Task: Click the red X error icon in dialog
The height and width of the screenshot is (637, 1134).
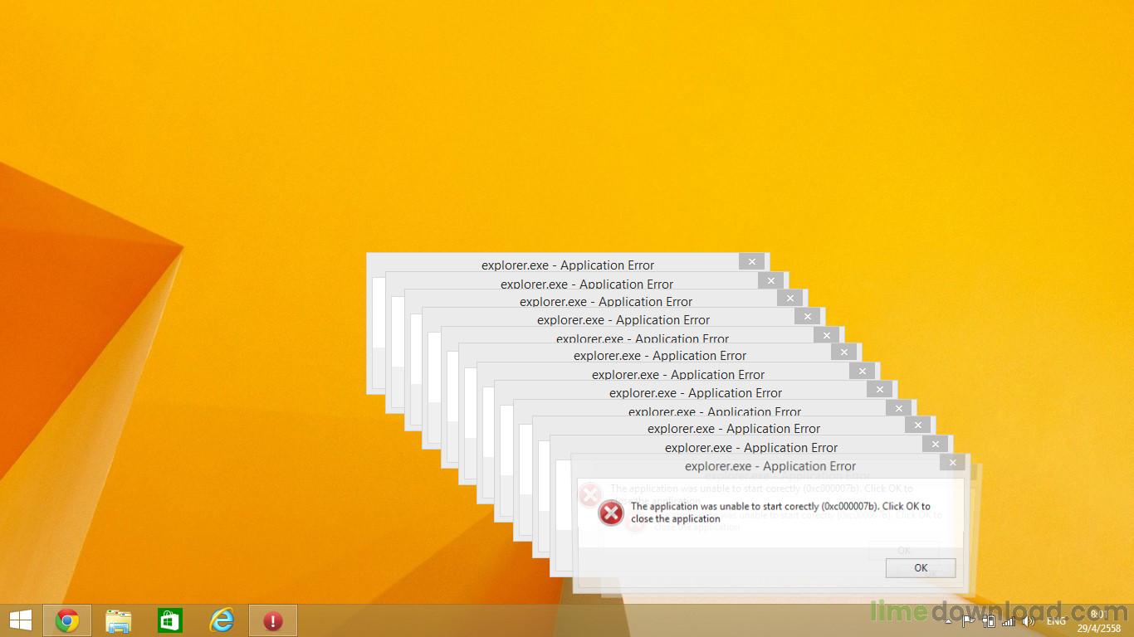Action: pyautogui.click(x=611, y=513)
